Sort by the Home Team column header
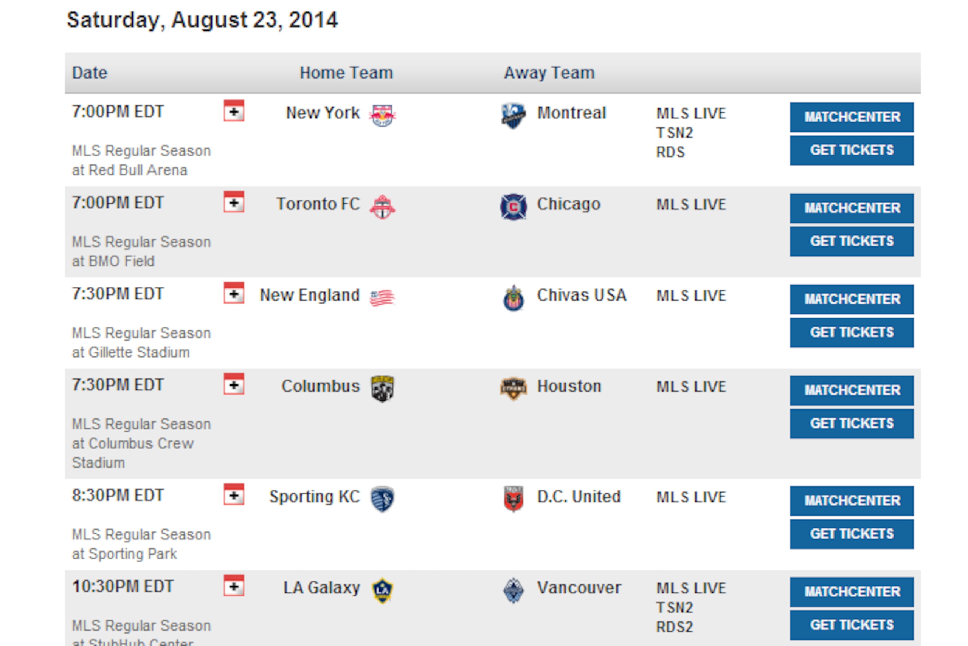Image resolution: width=968 pixels, height=646 pixels. (x=346, y=73)
